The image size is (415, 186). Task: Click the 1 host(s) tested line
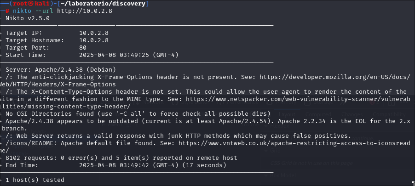pyautogui.click(x=35, y=180)
